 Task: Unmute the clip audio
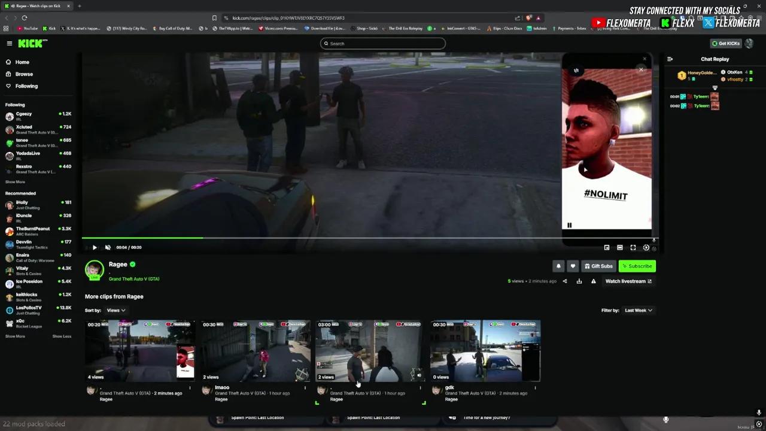(108, 247)
